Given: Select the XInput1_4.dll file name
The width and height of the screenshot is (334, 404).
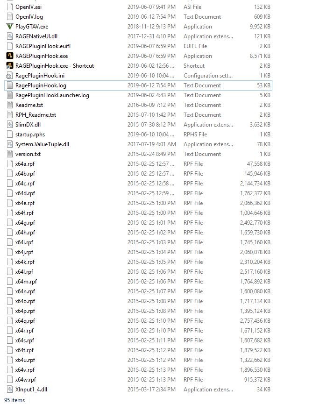Looking at the screenshot, I should pyautogui.click(x=31, y=390).
